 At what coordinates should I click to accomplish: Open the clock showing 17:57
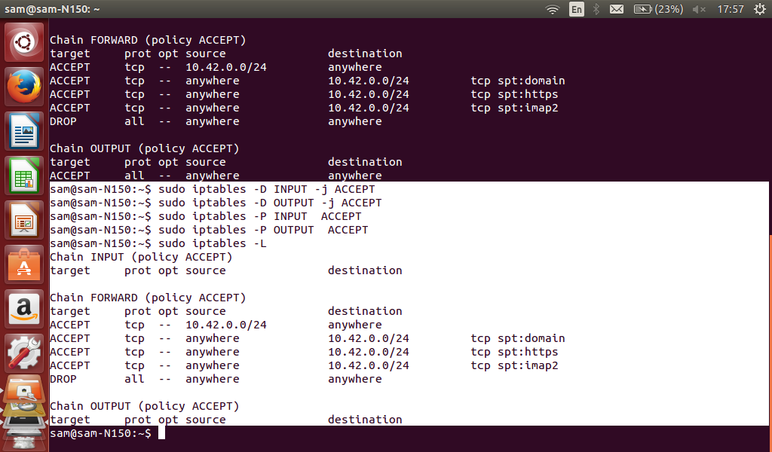[731, 9]
